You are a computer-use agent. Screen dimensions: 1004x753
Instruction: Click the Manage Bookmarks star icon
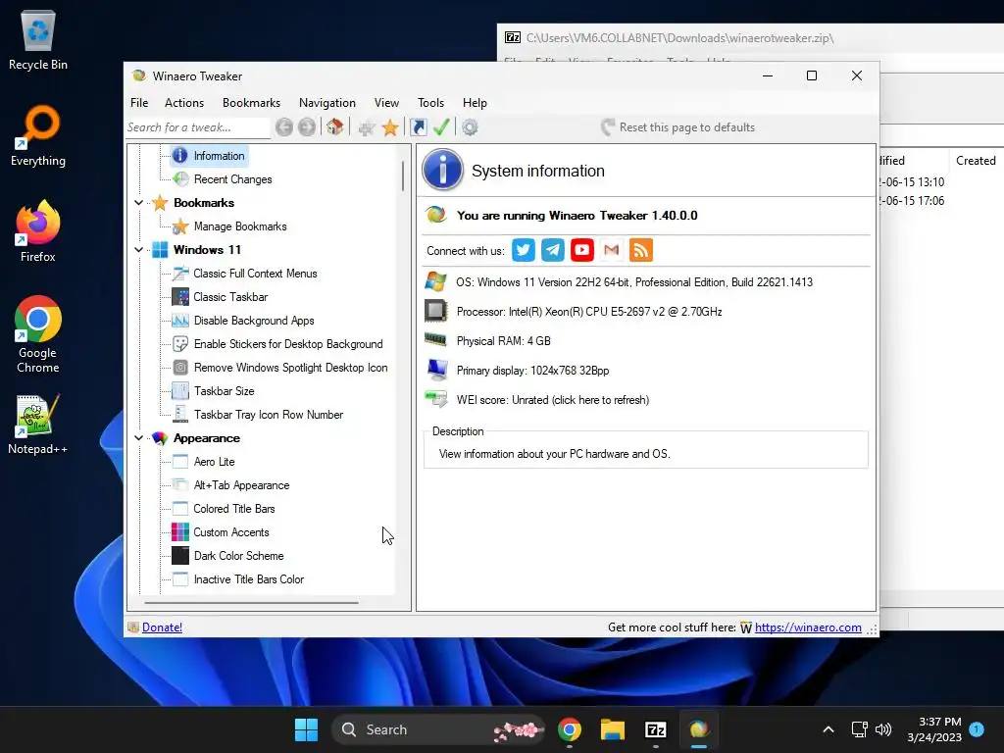pyautogui.click(x=180, y=226)
